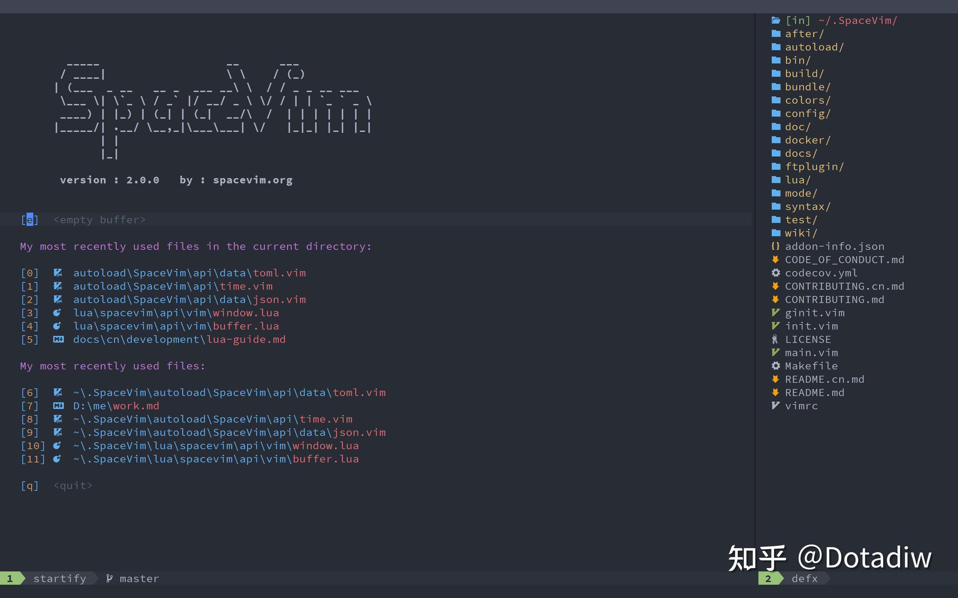Viewport: 958px width, 598px height.
Task: Open Makefile in the file tree
Action: pos(811,366)
